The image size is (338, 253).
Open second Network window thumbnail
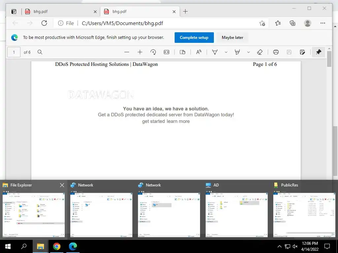point(169,215)
